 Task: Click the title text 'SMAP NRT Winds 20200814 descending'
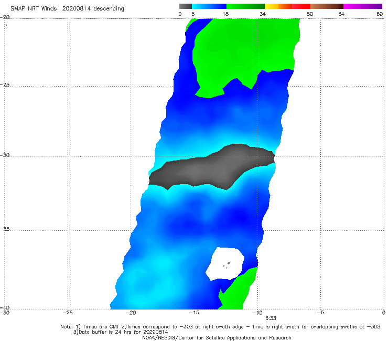tap(67, 9)
